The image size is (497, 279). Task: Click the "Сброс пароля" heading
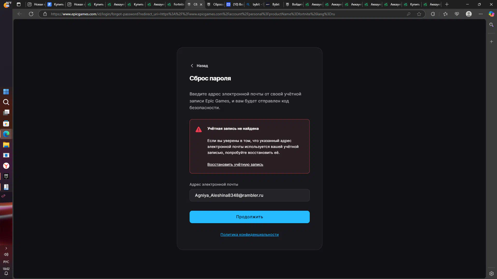210,78
